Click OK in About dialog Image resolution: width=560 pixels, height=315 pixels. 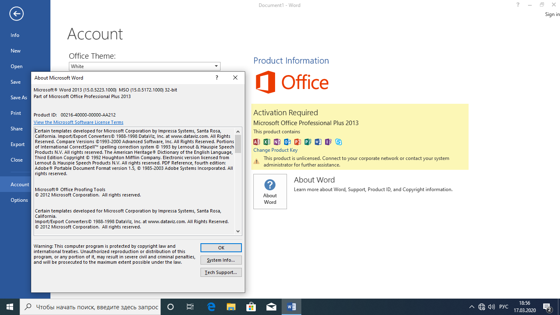(x=221, y=248)
